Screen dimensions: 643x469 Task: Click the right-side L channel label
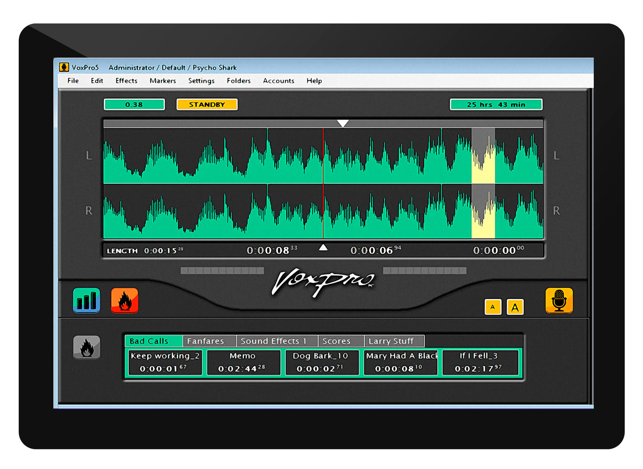coord(556,155)
